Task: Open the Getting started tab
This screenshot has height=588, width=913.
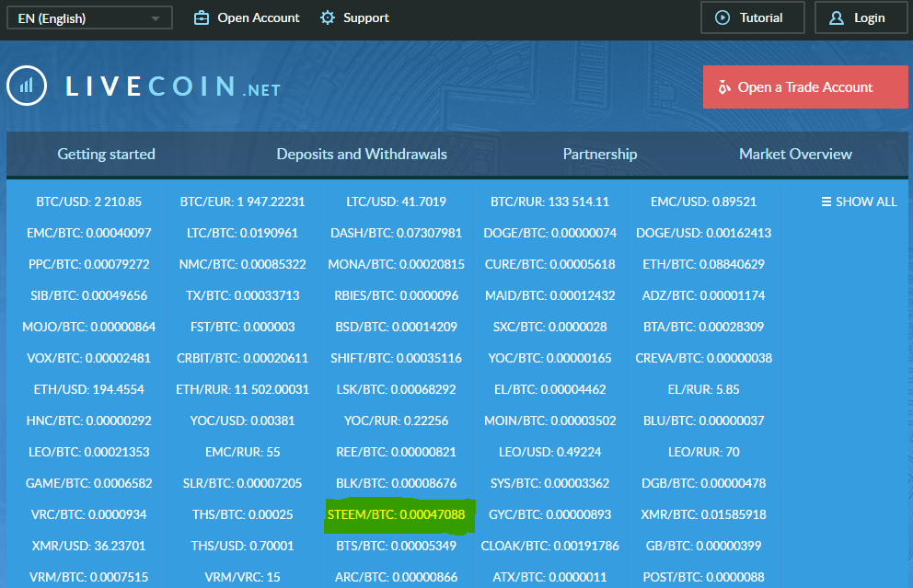Action: click(x=107, y=155)
